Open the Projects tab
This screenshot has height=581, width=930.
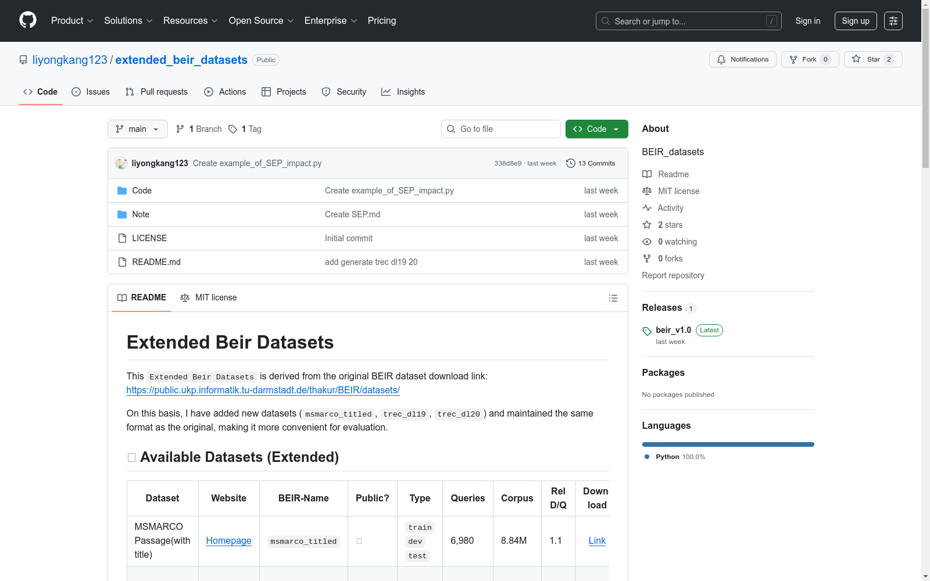284,92
